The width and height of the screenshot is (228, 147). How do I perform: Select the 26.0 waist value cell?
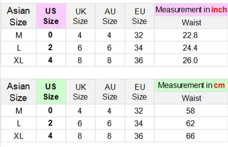click(x=191, y=60)
